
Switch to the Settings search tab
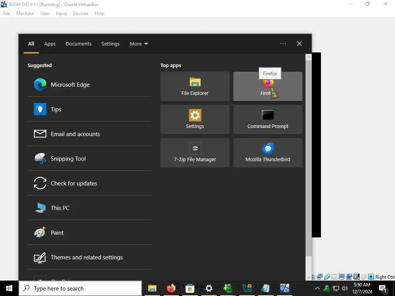(x=111, y=44)
